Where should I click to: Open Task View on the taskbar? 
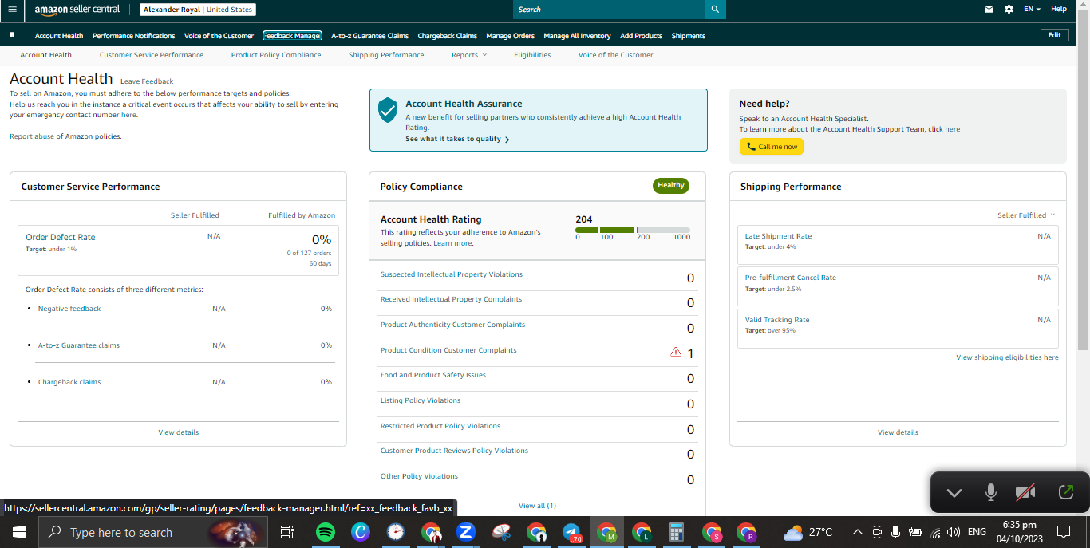(x=287, y=532)
